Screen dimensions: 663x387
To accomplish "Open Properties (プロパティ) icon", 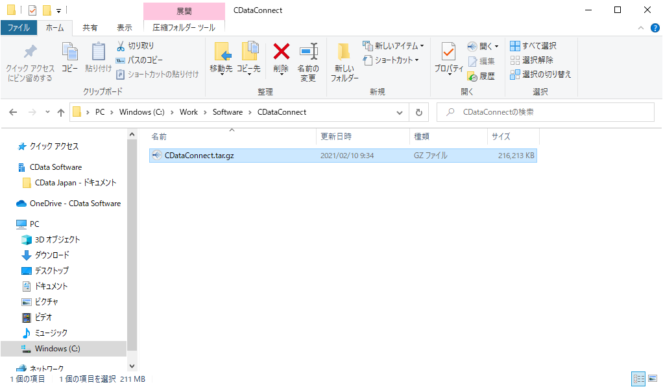I will tap(449, 52).
